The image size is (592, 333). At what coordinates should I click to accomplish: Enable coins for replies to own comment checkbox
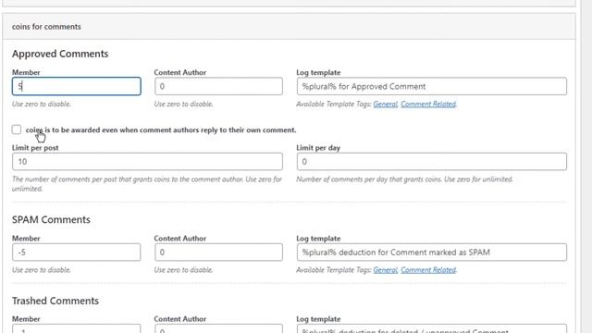tap(17, 129)
